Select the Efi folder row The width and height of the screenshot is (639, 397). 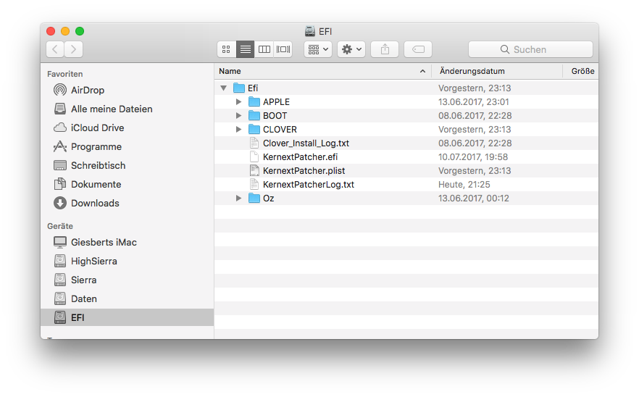[406, 88]
